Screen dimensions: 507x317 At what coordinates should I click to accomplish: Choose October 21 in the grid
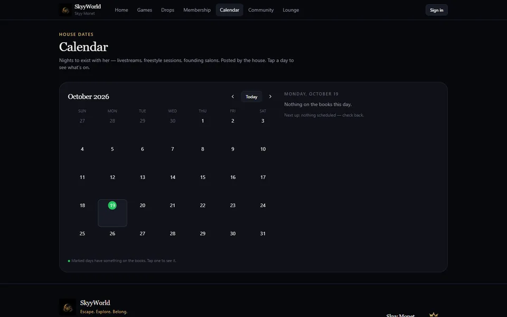pos(172,213)
